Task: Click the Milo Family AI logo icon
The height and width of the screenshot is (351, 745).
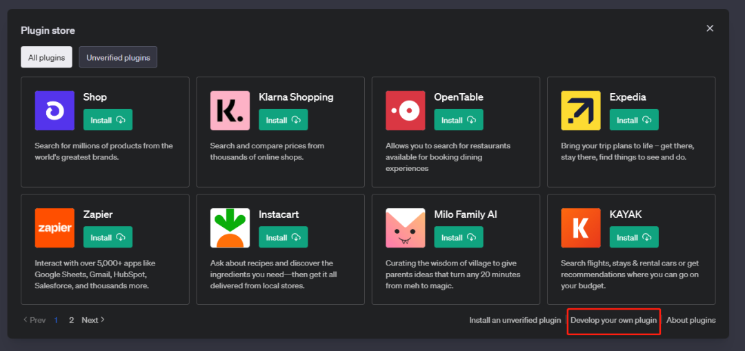Action: pyautogui.click(x=406, y=228)
